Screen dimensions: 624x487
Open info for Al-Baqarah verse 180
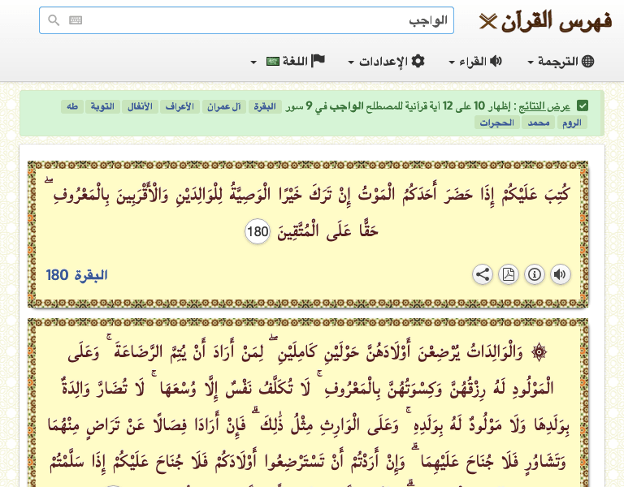pos(534,274)
